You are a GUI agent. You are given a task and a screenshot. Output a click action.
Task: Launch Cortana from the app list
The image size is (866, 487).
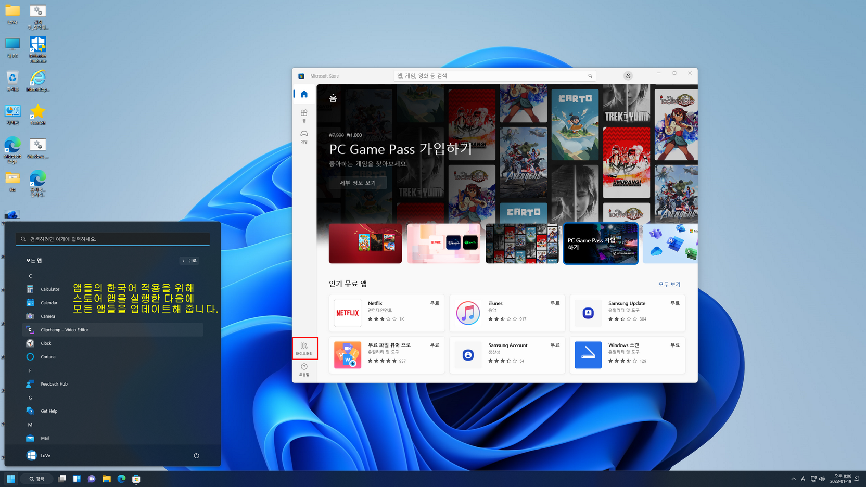tap(112, 357)
